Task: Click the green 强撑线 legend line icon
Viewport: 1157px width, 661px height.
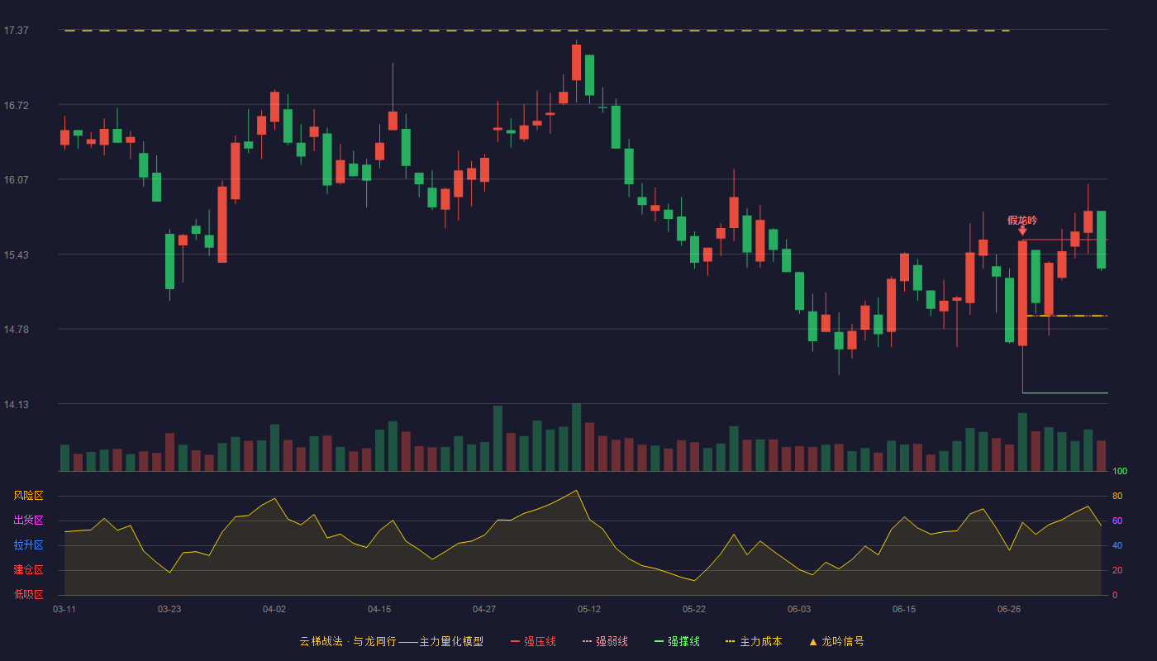Action: click(x=659, y=641)
